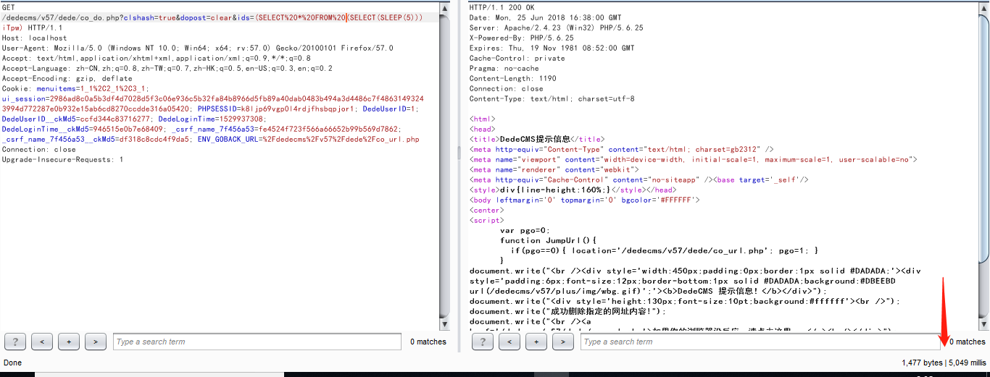Click the Cookie menuitems line
990x377 pixels.
(x=75, y=88)
